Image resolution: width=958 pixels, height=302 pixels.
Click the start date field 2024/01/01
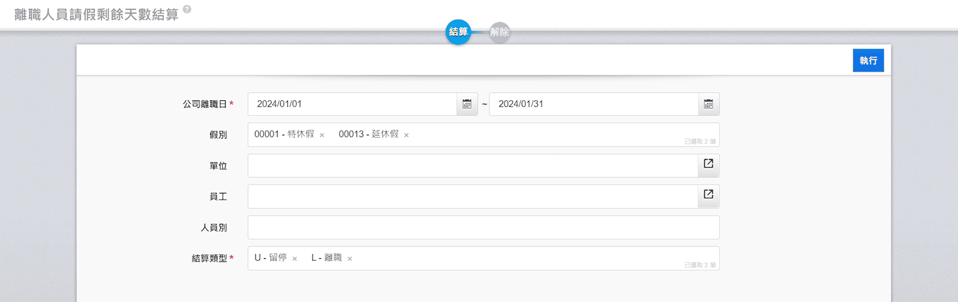(x=352, y=104)
